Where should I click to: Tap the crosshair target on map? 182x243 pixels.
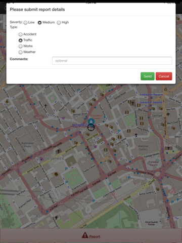(x=91, y=128)
